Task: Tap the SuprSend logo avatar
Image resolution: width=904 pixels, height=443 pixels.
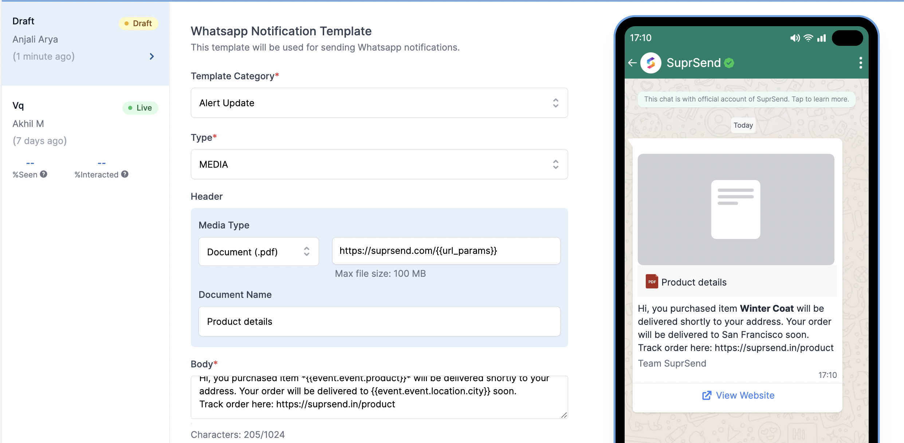Action: point(651,63)
